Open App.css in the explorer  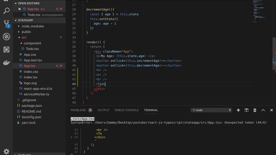pyautogui.click(x=30, y=55)
